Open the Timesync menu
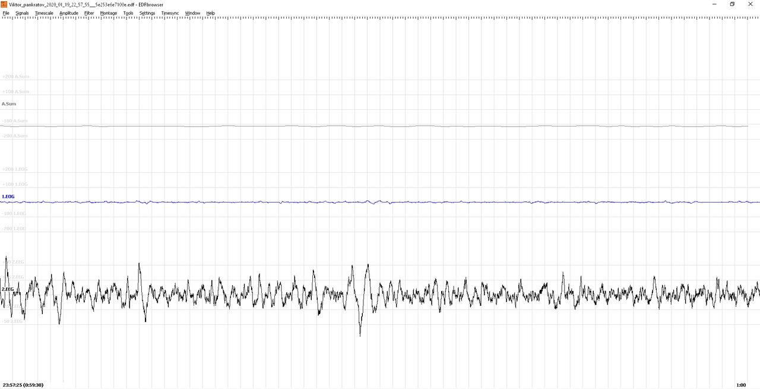The image size is (760, 389). tap(170, 13)
